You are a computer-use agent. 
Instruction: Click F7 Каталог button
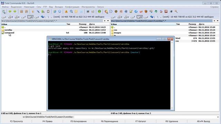coord(141,121)
